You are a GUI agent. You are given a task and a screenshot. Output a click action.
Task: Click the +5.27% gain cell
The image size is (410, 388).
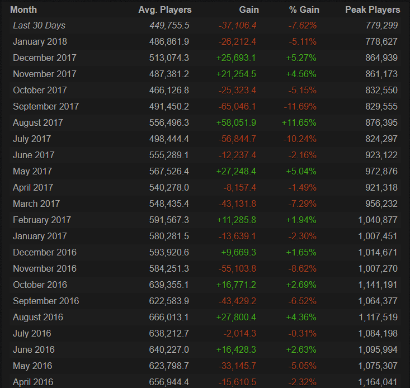tap(301, 58)
